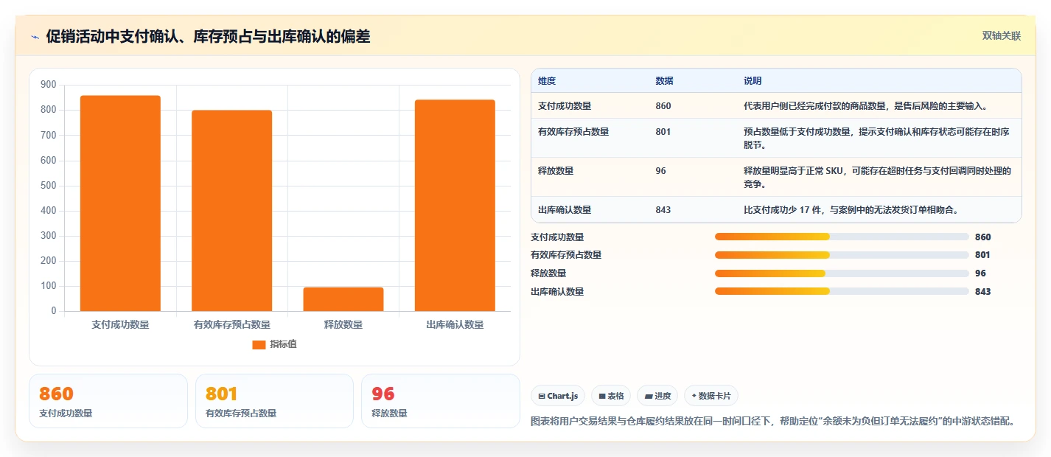Click the 有效库存预占数量 progress bar
The image size is (1051, 457).
coord(842,255)
